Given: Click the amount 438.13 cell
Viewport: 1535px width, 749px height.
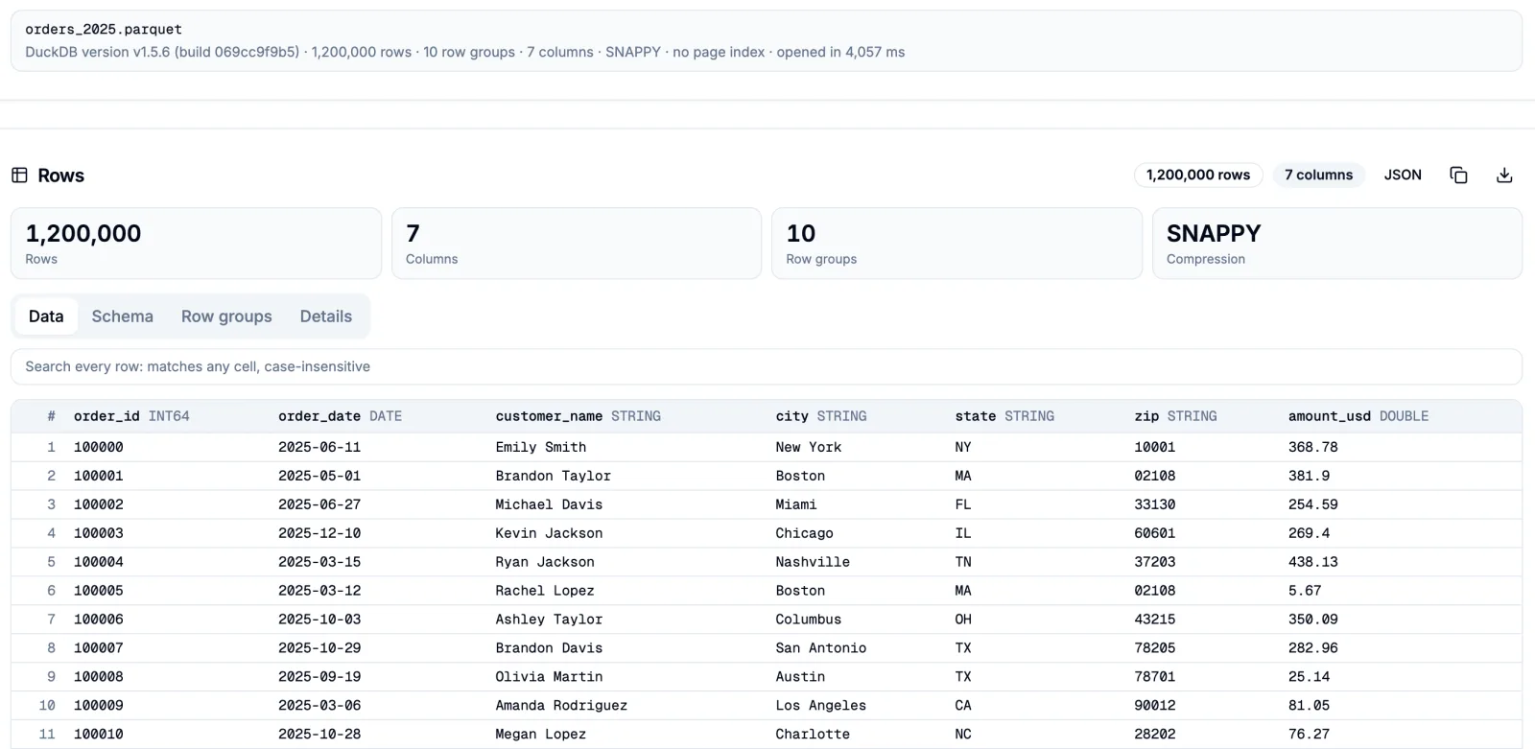Looking at the screenshot, I should (1313, 562).
